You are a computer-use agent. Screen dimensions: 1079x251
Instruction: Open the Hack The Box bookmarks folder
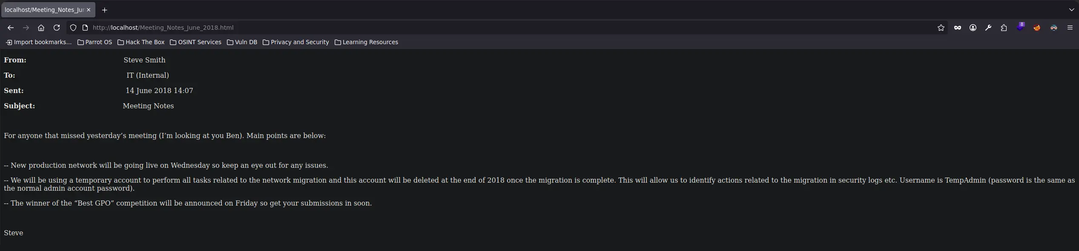141,42
